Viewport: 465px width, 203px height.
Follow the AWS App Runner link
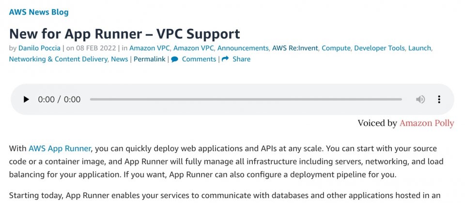(60, 148)
